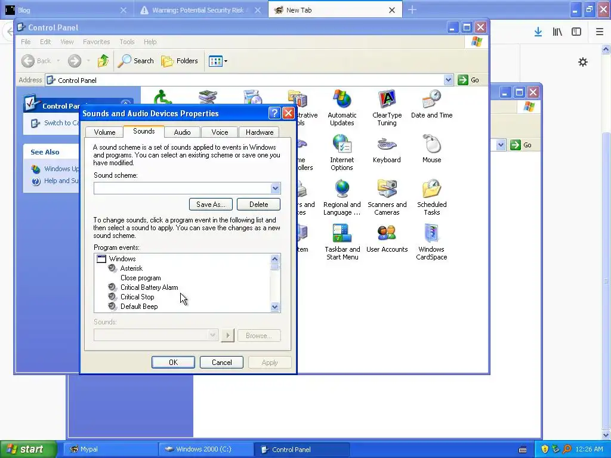Open the Favorites menu

tap(96, 42)
